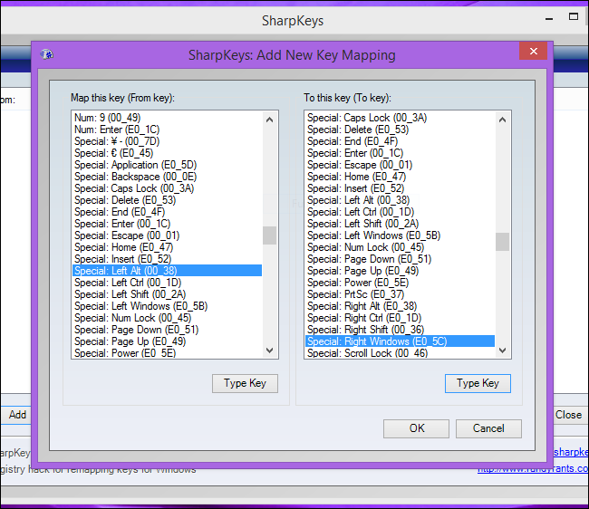
Task: Click the To key list scroll down arrow
Action: [x=502, y=351]
